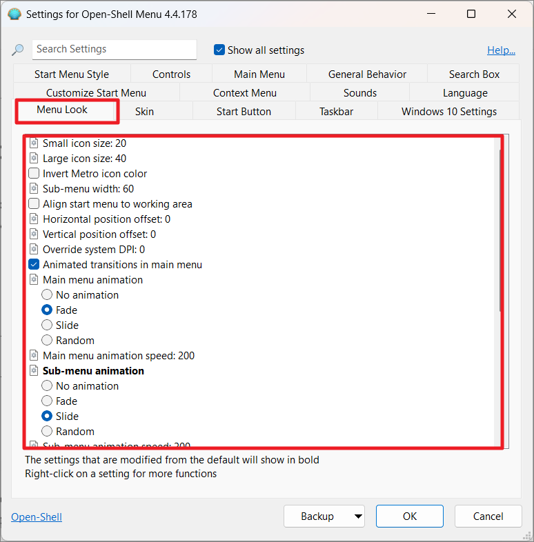Open the Open-Shell website link
Image resolution: width=534 pixels, height=542 pixels.
(x=37, y=516)
